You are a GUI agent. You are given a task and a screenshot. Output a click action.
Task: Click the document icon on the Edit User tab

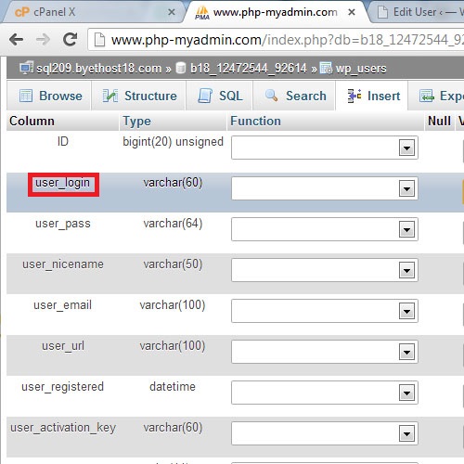pyautogui.click(x=382, y=12)
